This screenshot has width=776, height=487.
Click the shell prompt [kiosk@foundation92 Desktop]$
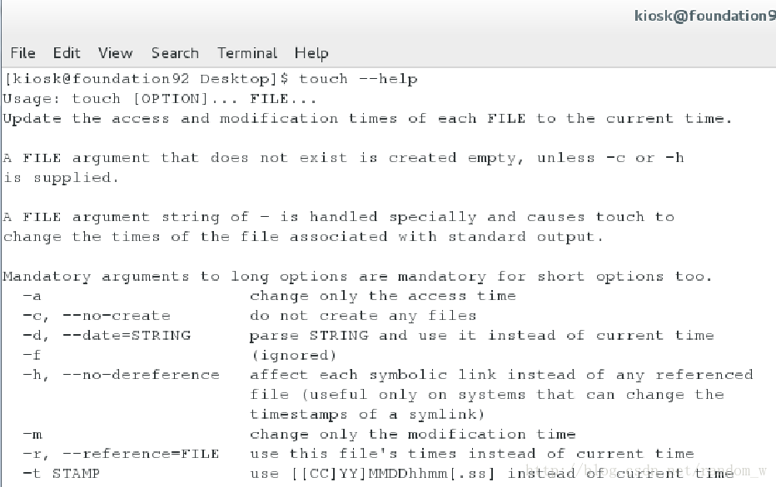pyautogui.click(x=146, y=79)
